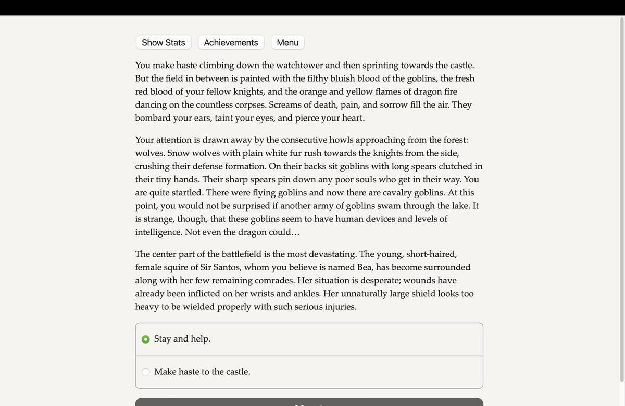Click the name "Bea" in the story
The height and width of the screenshot is (406, 625).
click(x=365, y=267)
